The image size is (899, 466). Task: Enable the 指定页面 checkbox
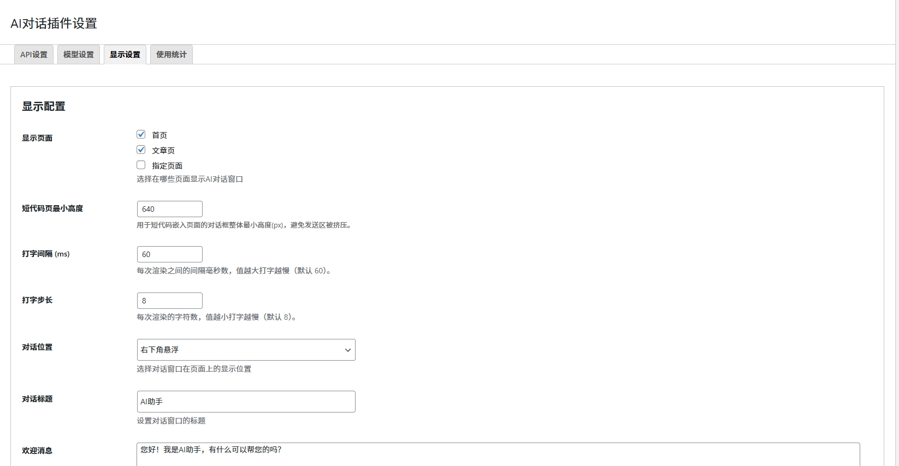click(141, 165)
